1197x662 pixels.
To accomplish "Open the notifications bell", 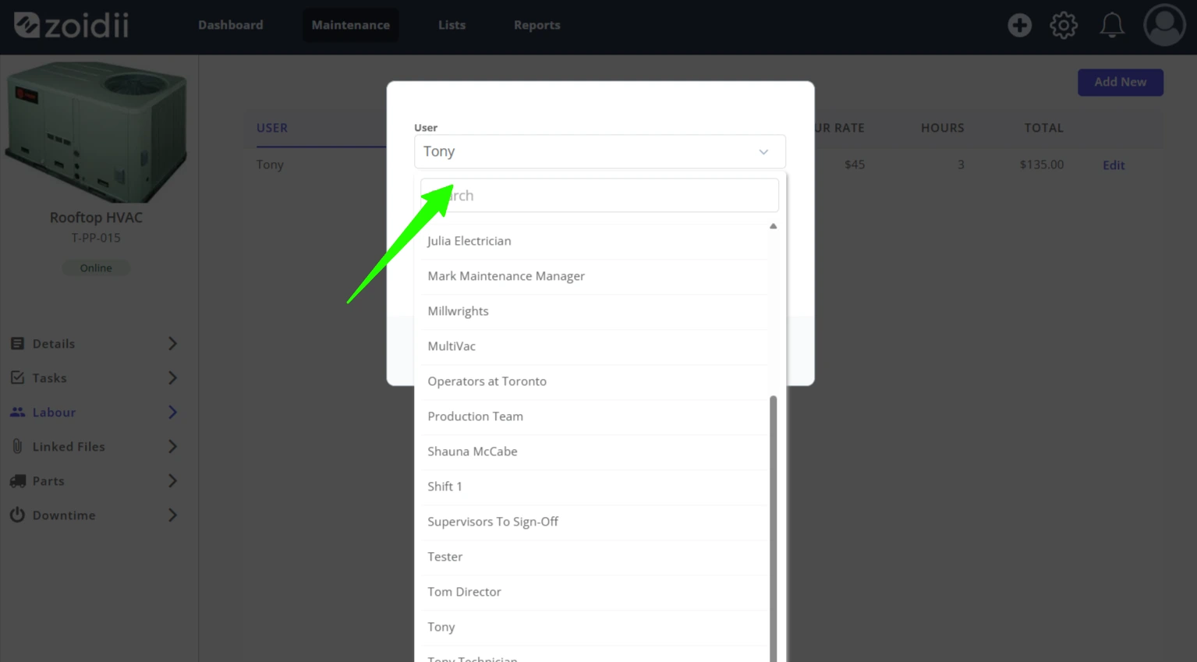I will pyautogui.click(x=1112, y=25).
